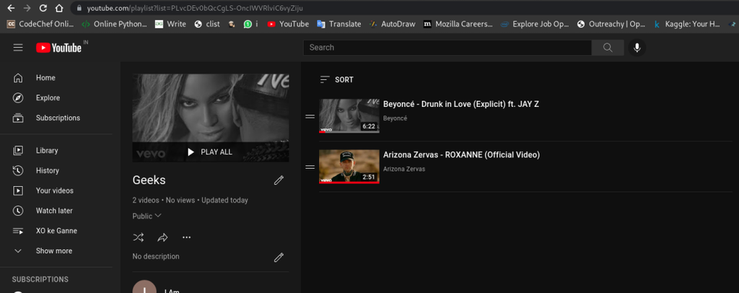The height and width of the screenshot is (293, 739).
Task: Click the drag handle beside ROXANNE
Action: [x=310, y=167]
